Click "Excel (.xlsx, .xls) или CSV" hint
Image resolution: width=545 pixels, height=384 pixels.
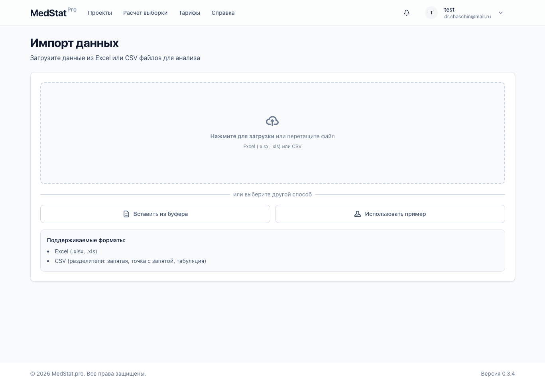click(x=272, y=147)
